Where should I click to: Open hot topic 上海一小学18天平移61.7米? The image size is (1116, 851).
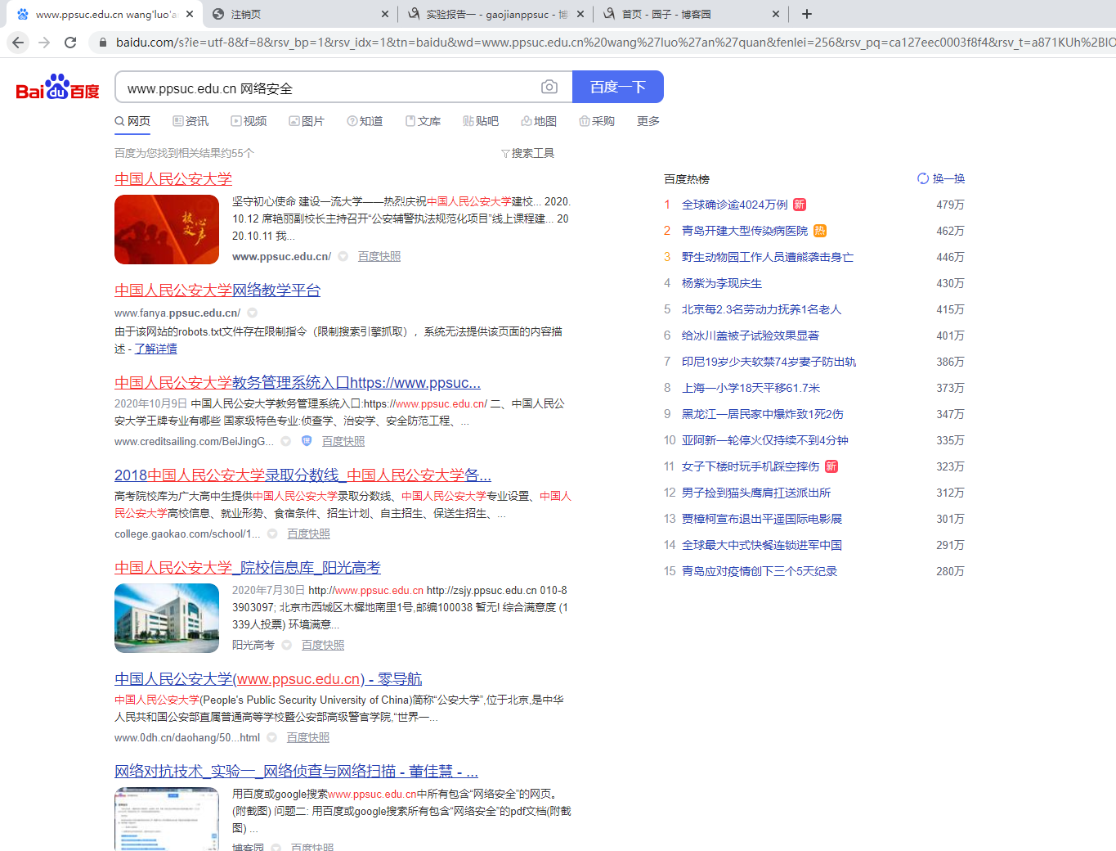(751, 388)
